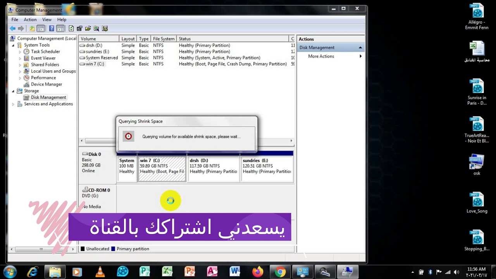Click the volume list horizontal scrollbar

click(186, 141)
